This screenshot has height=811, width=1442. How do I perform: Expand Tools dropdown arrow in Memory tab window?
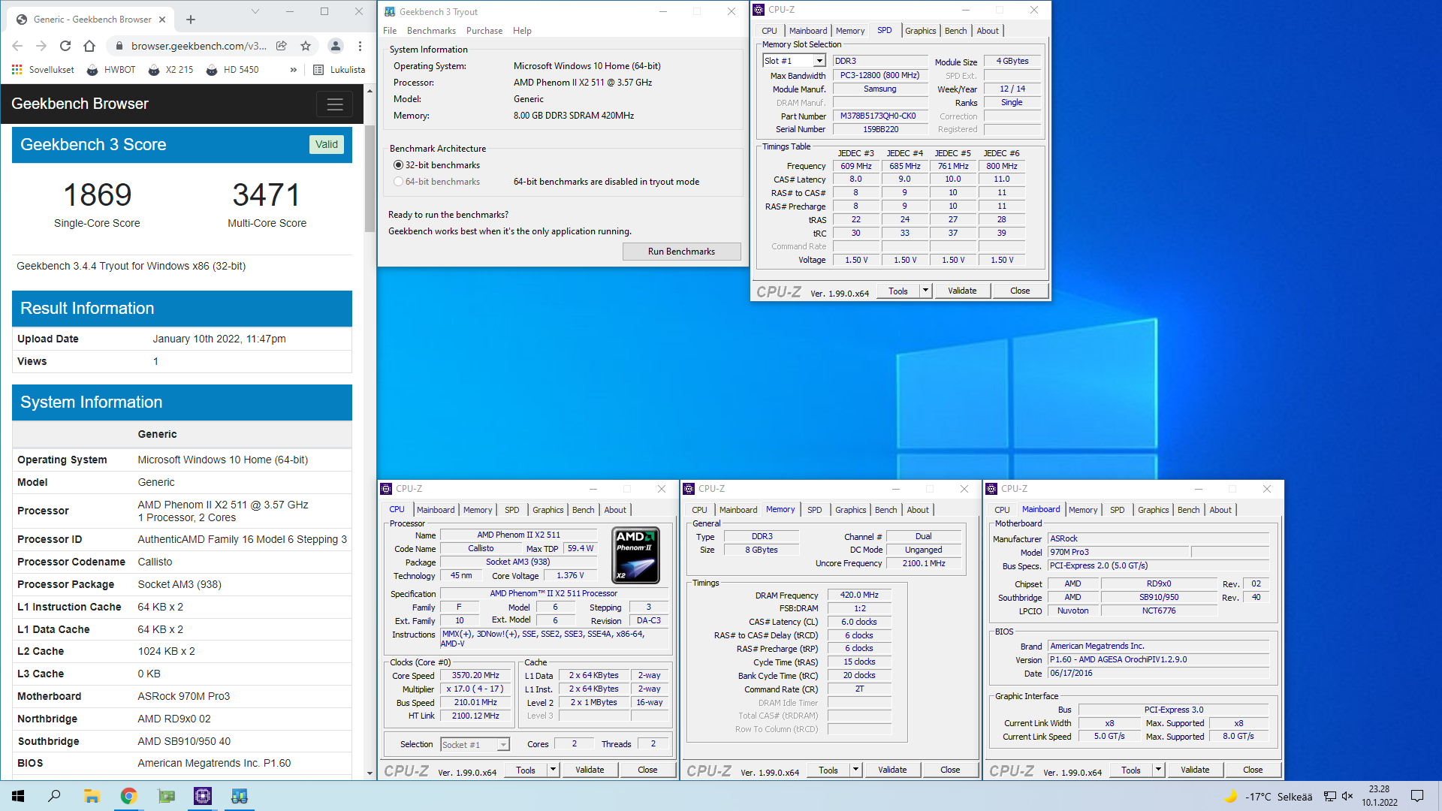point(855,770)
